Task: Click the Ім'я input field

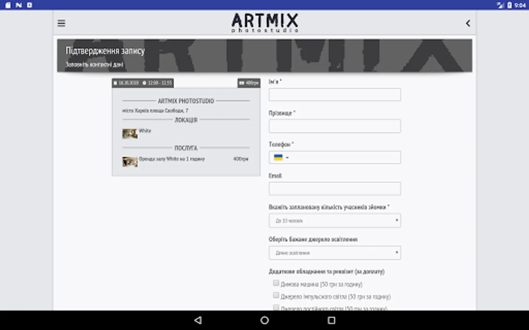Action: (x=335, y=95)
